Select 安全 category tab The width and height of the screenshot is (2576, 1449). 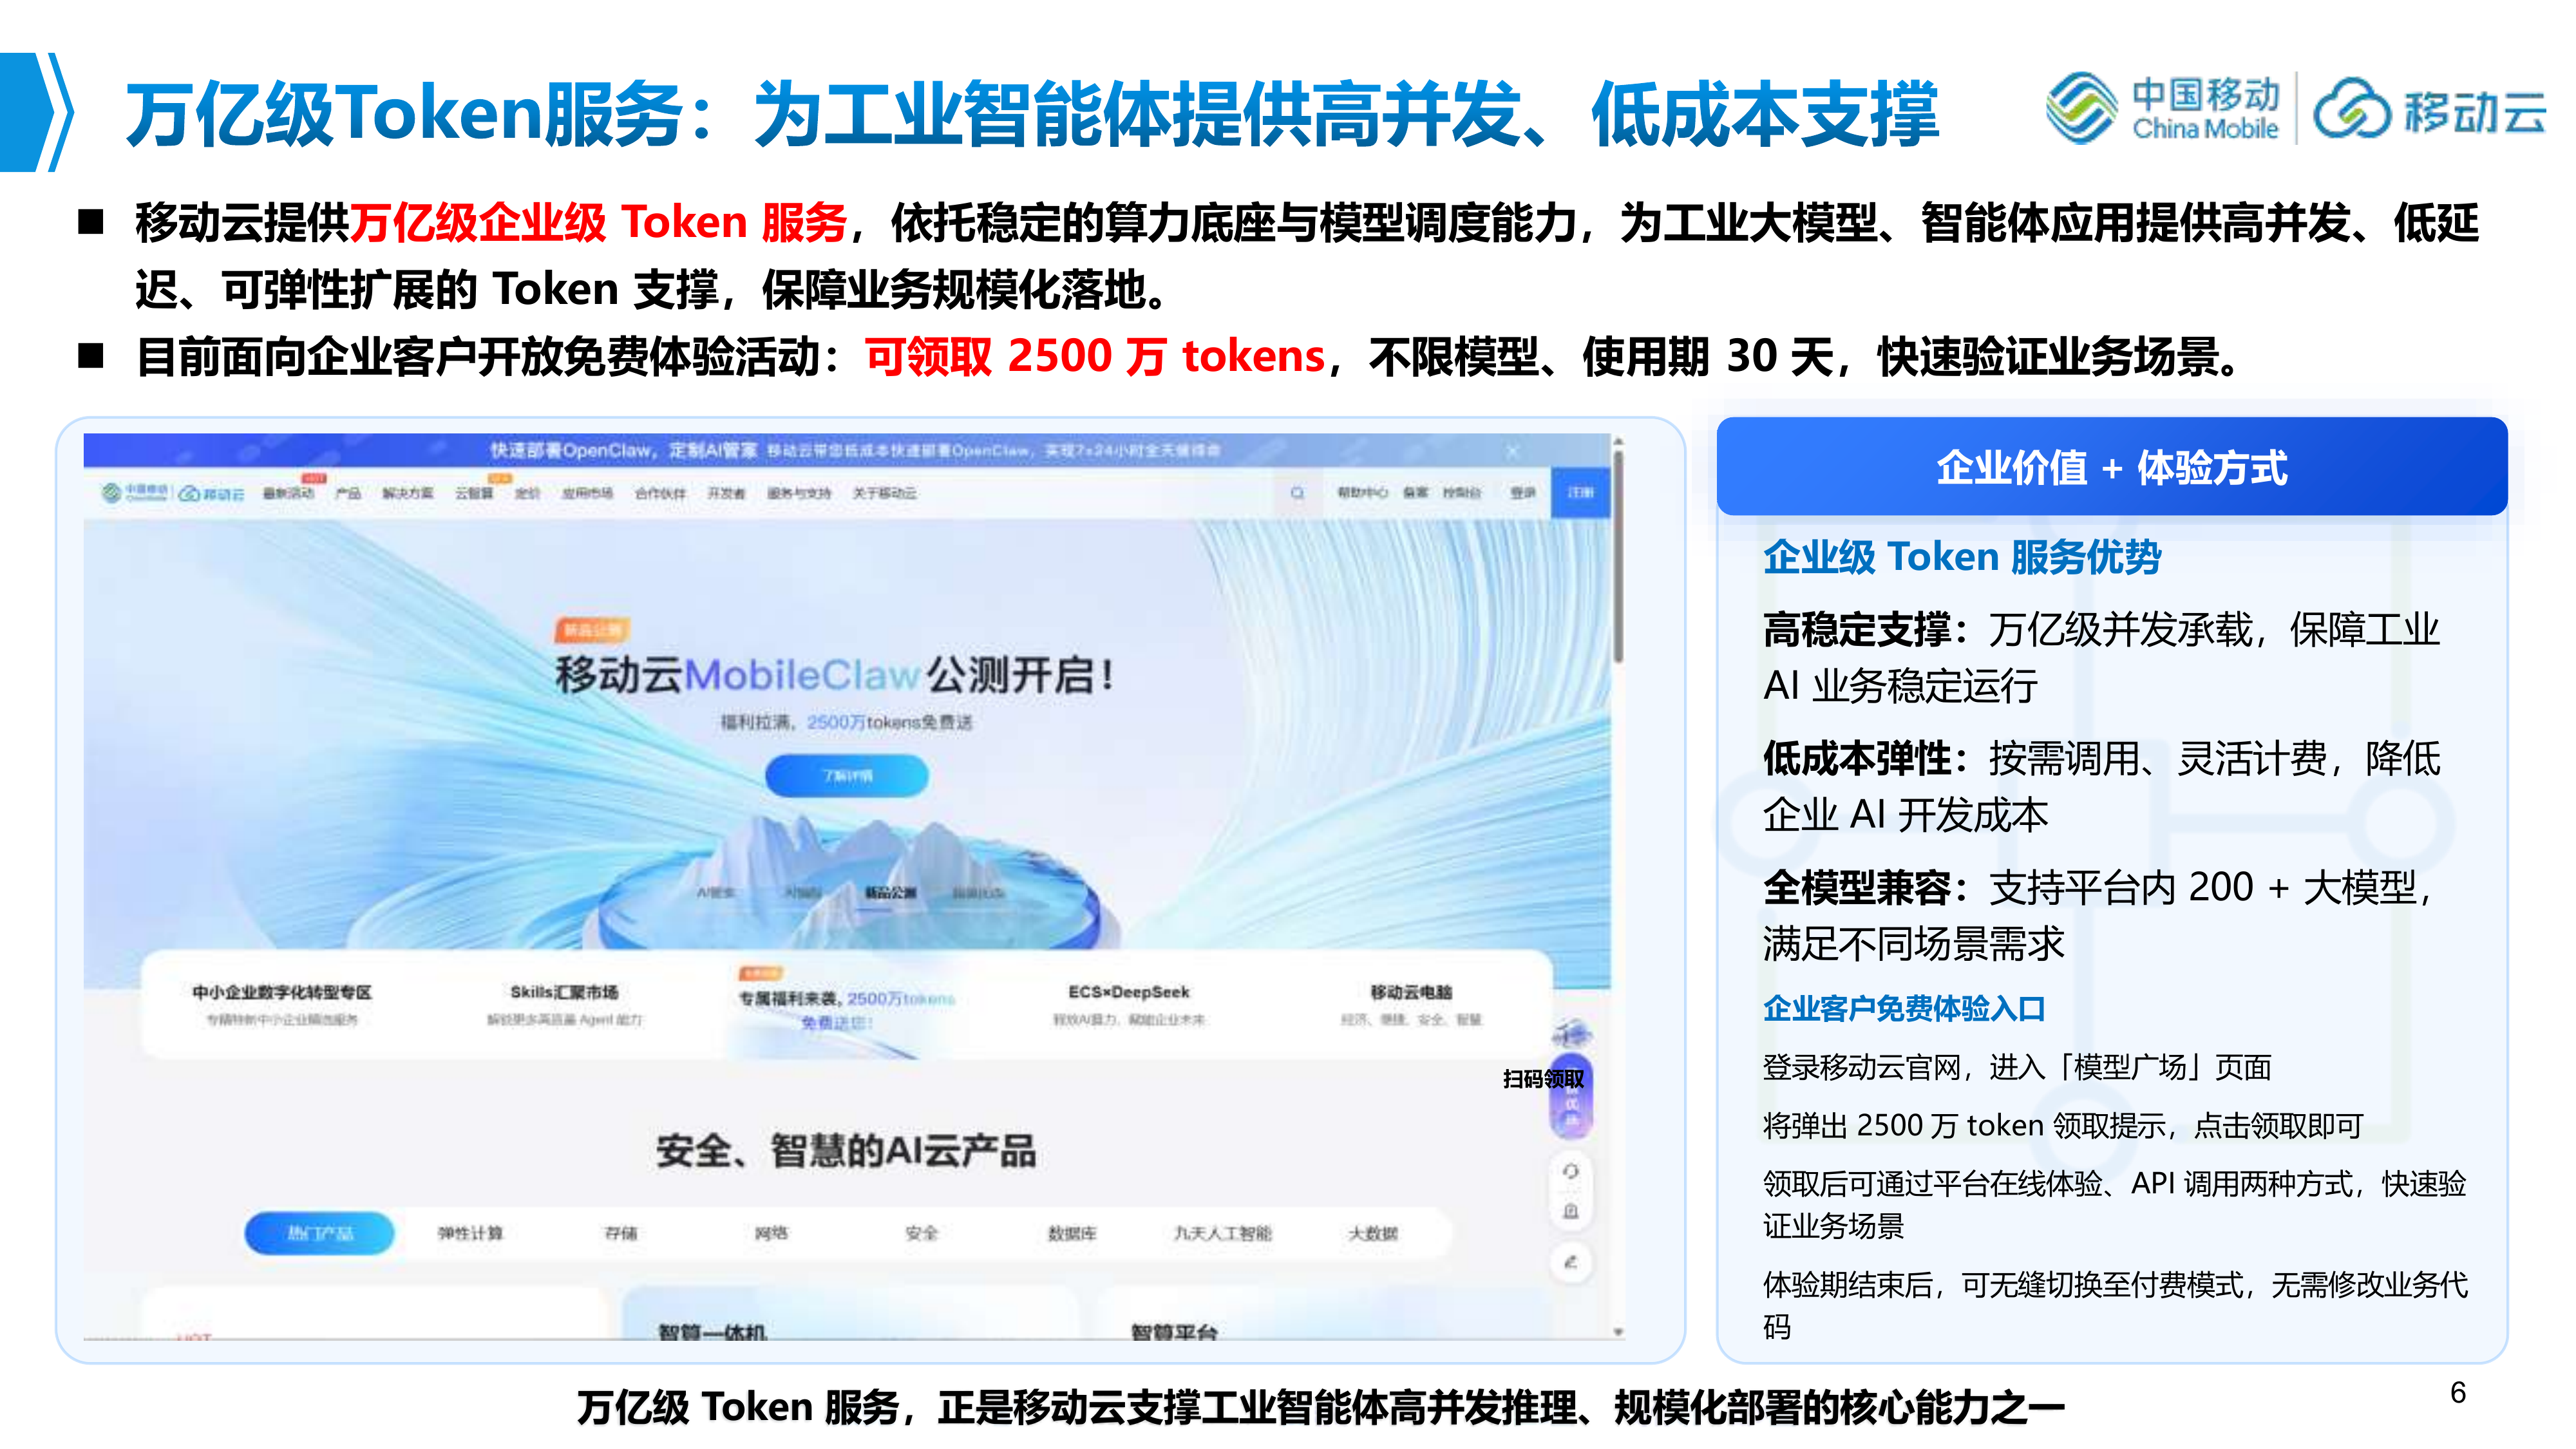click(922, 1233)
